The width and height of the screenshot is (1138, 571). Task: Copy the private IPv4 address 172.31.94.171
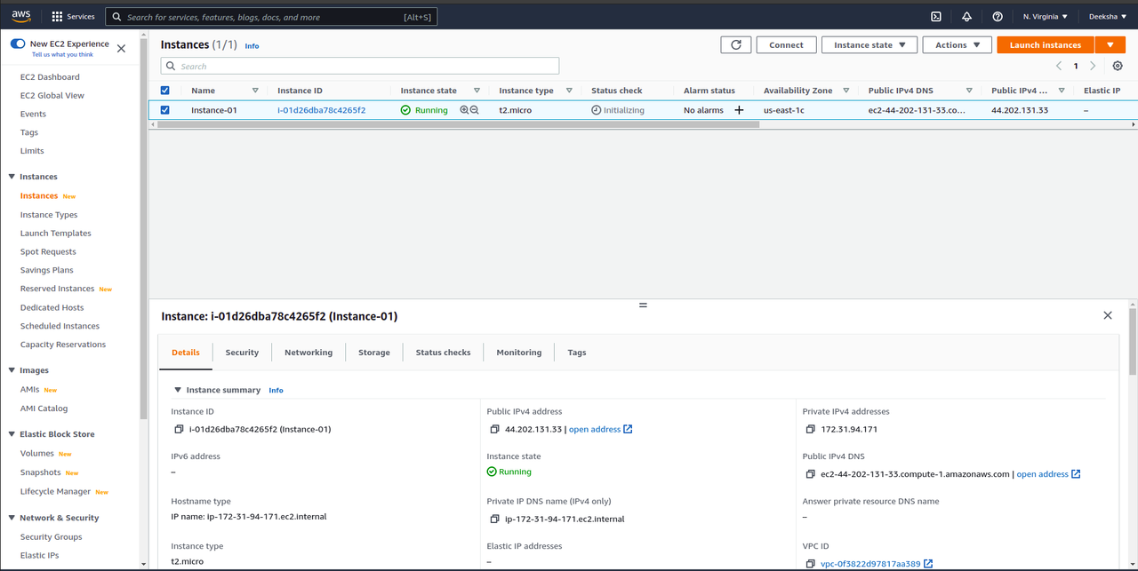coord(811,430)
